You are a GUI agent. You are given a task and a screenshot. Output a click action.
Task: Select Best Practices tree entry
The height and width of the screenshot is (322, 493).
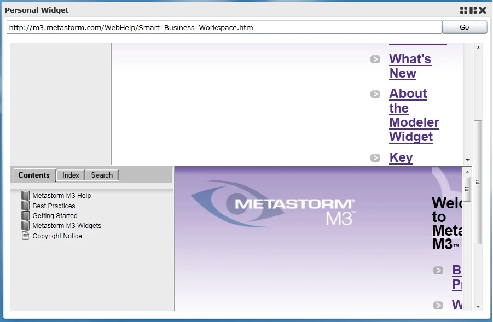(x=54, y=206)
